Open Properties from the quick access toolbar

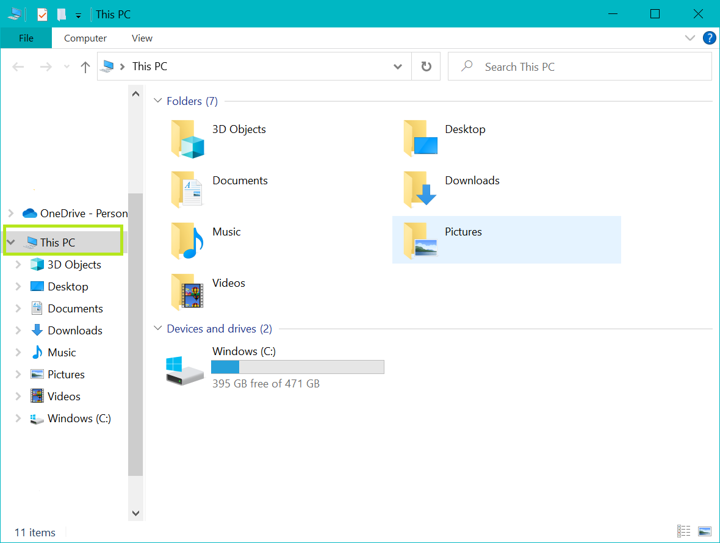42,13
